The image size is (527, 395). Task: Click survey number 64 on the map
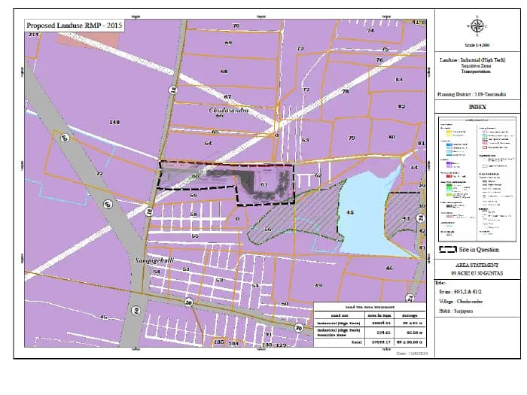pos(209,144)
